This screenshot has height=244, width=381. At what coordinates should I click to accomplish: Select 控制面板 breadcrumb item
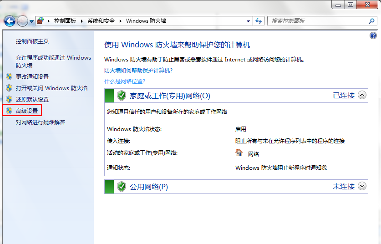65,21
